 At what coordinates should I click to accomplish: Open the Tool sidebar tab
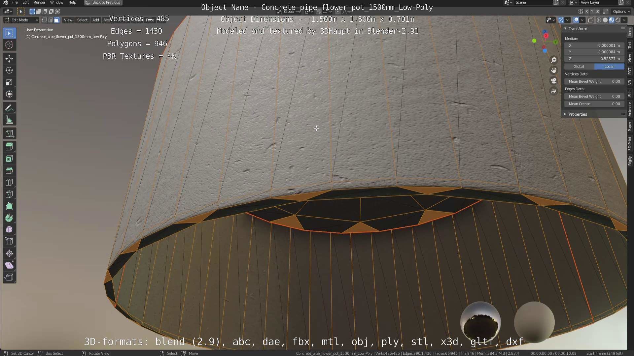coord(630,45)
